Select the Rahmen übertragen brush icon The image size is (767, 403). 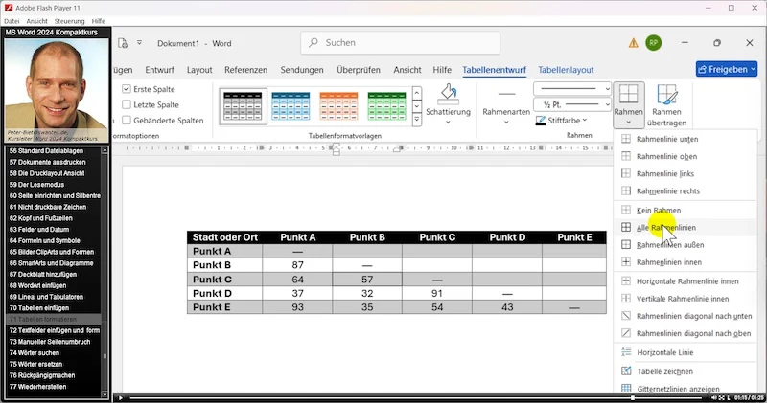(x=666, y=94)
